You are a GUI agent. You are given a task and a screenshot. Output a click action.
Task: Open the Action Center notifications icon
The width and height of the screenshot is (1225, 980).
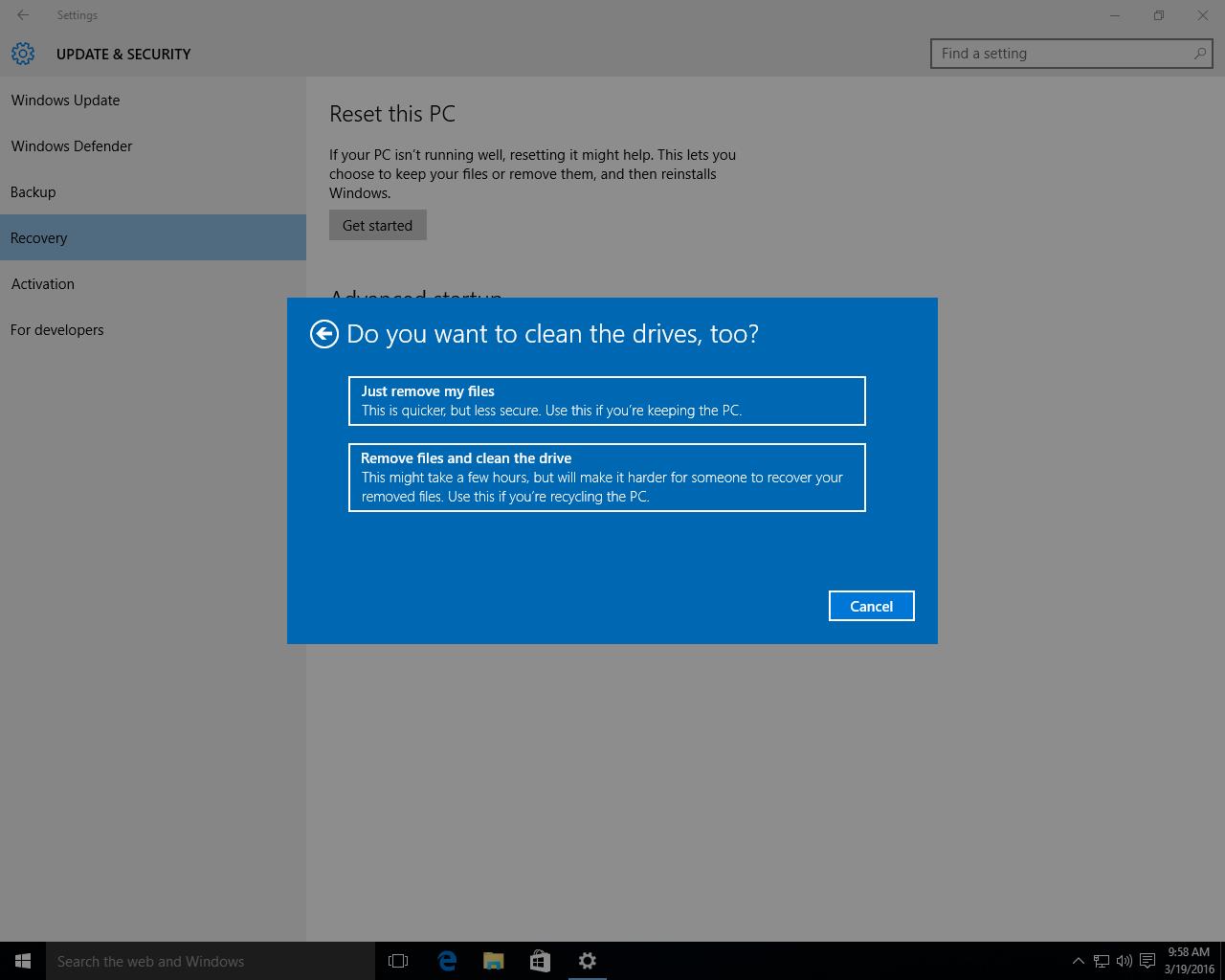(1147, 961)
